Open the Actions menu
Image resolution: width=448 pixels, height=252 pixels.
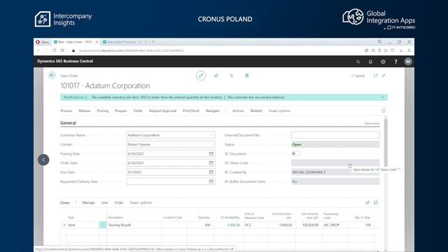238,111
